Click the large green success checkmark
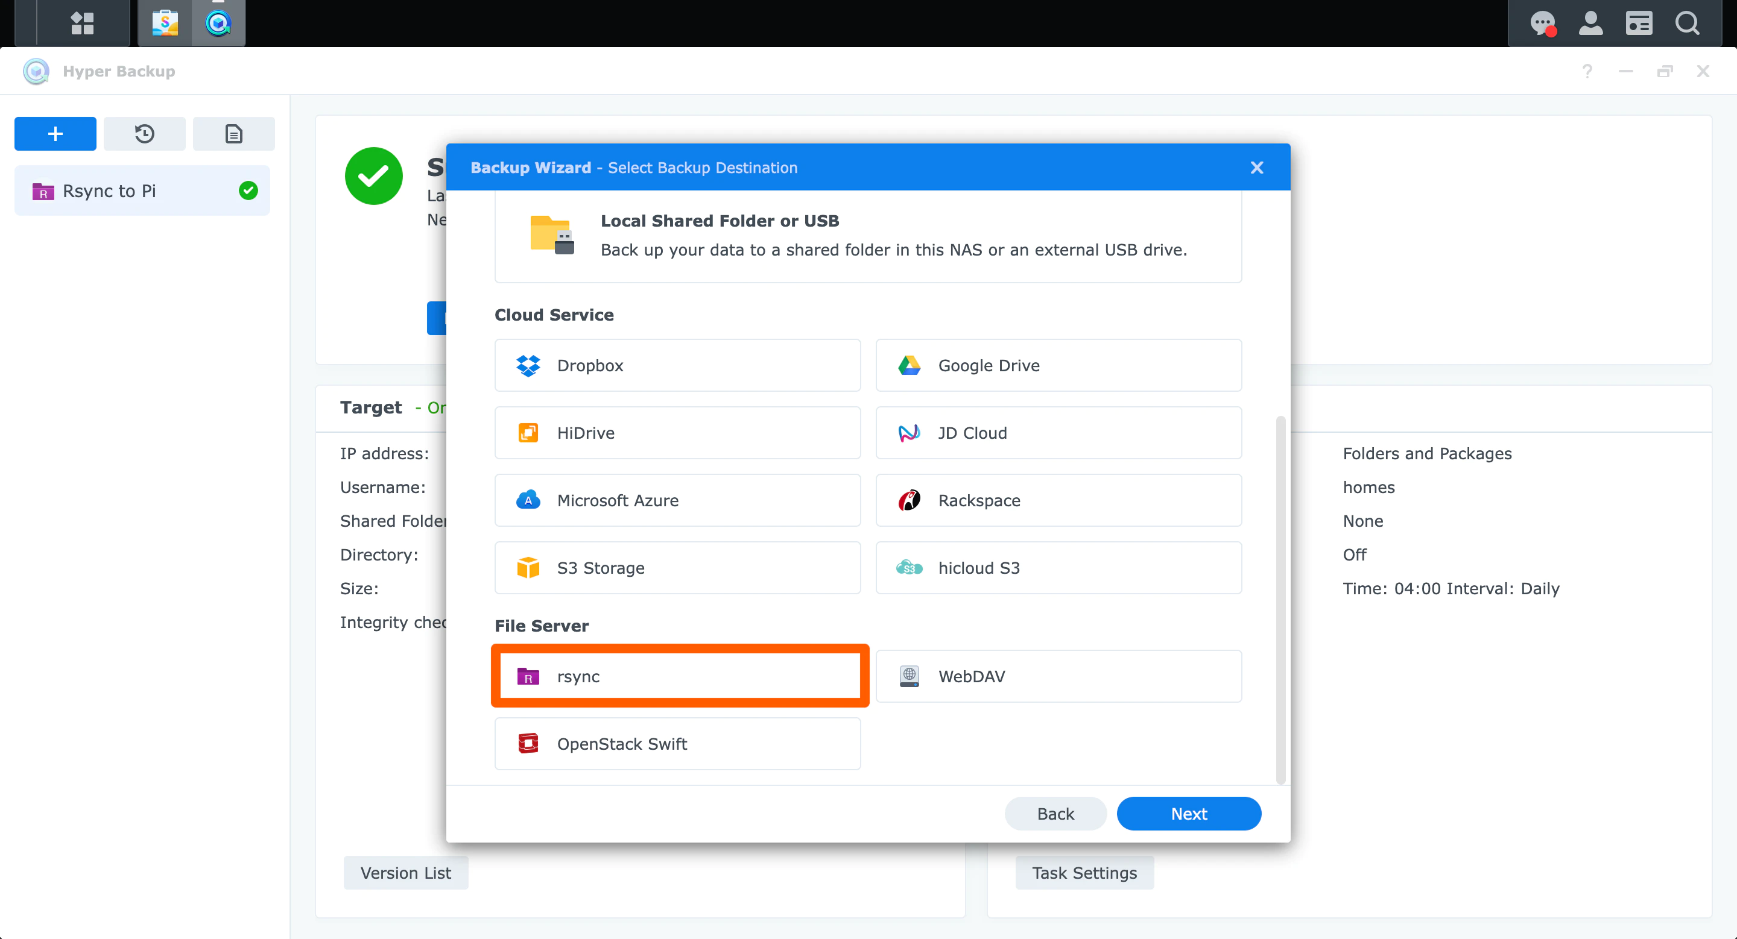1737x939 pixels. 373,176
